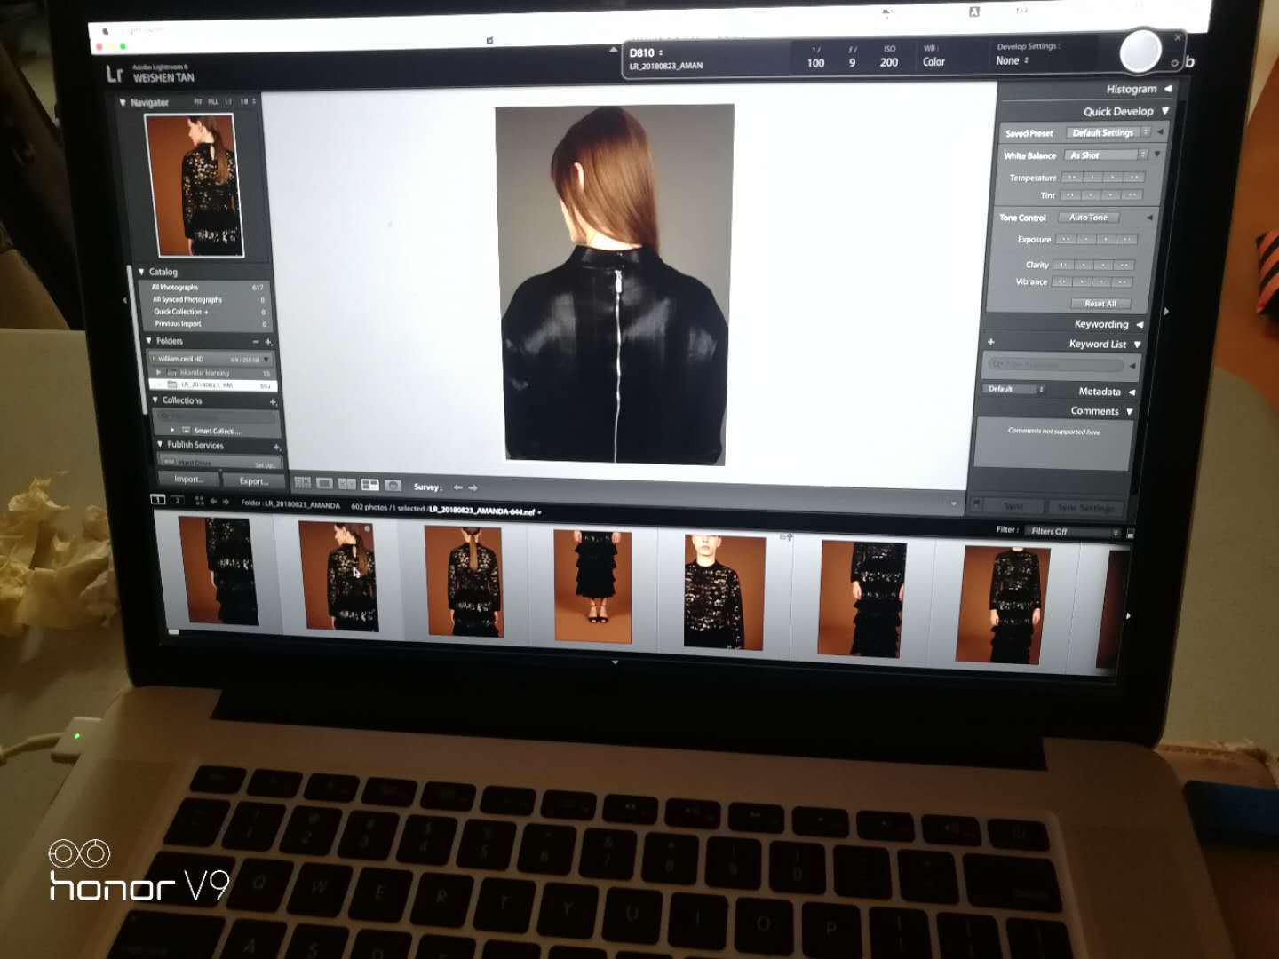Collapse the Comments panel
The image size is (1279, 959).
(1130, 412)
